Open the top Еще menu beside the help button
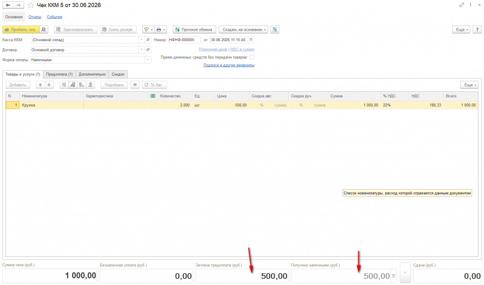The height and width of the screenshot is (285, 484). click(461, 30)
